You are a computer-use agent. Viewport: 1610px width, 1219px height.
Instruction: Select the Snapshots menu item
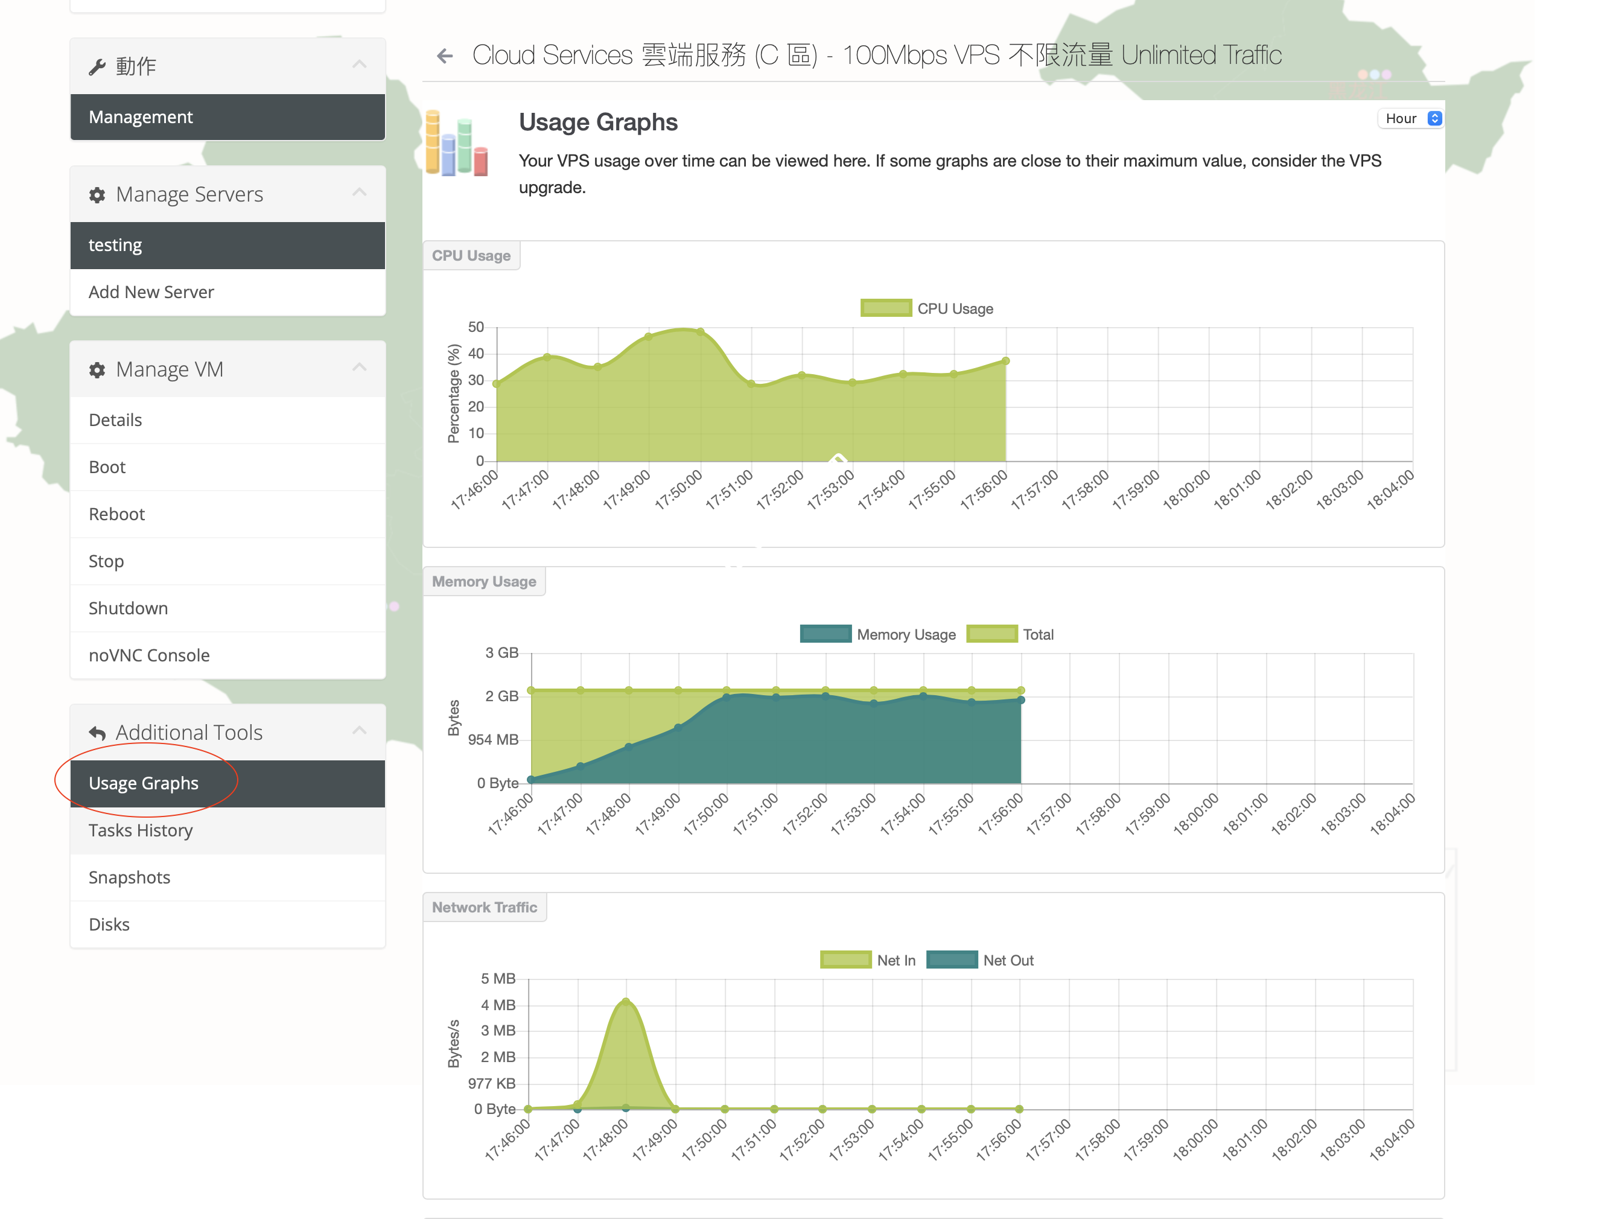(130, 877)
